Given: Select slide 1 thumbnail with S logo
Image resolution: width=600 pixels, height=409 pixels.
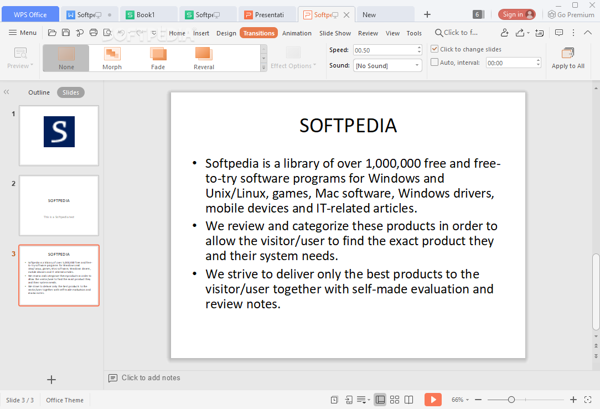Looking at the screenshot, I should coord(59,136).
